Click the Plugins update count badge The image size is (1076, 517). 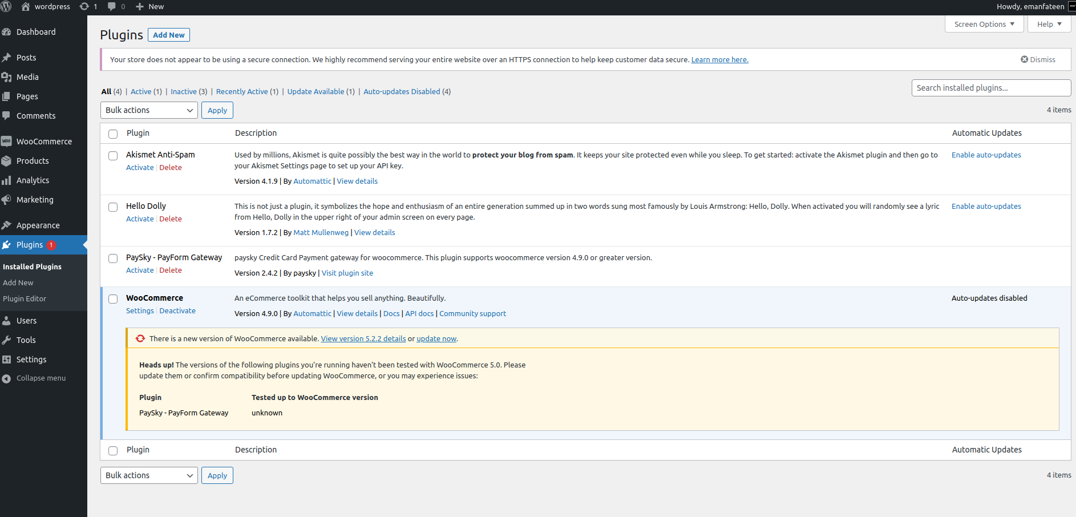coord(51,245)
